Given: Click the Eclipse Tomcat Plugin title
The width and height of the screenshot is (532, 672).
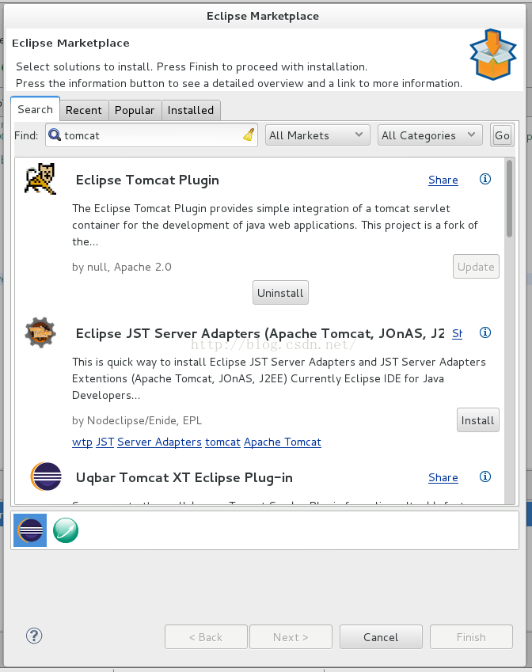Looking at the screenshot, I should coord(147,180).
